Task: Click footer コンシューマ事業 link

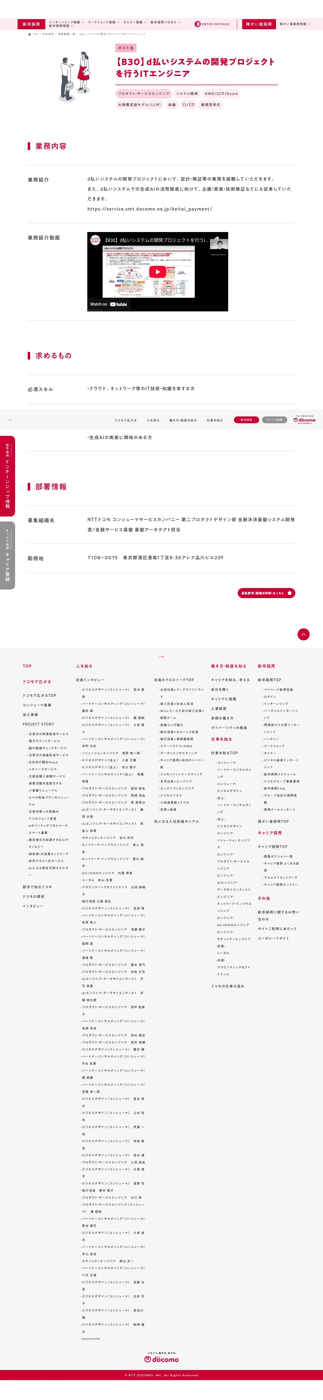Action: click(37, 705)
